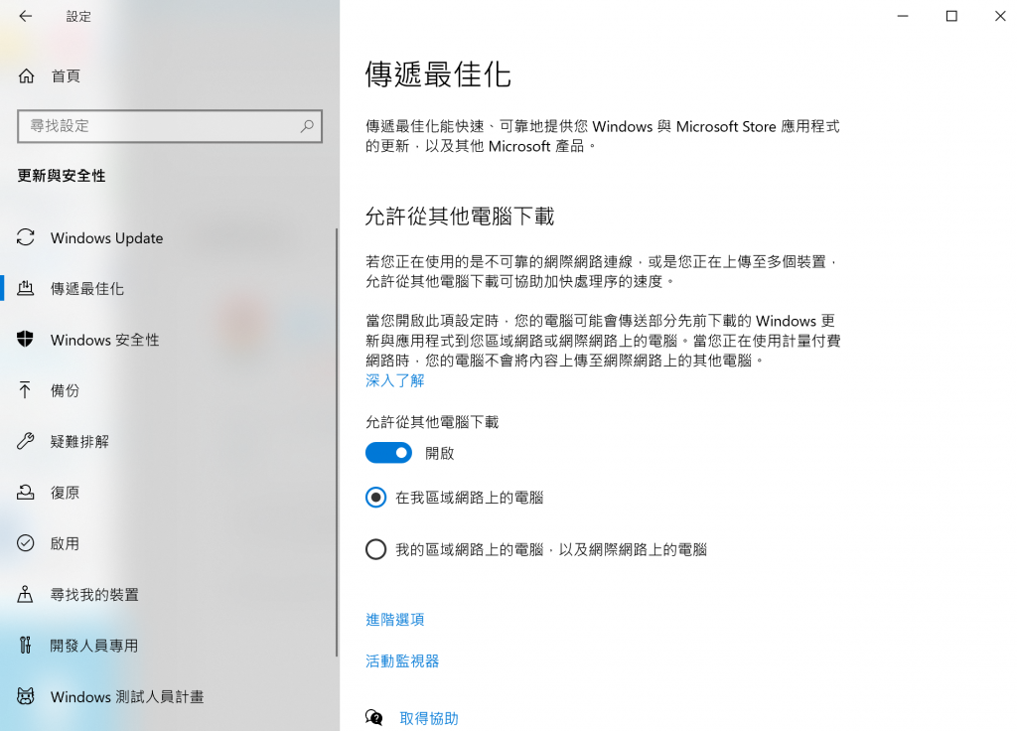Screen dimensions: 1017x731
Task: Click the Windows 測試人員計畫 cat icon
Action: pyautogui.click(x=25, y=696)
